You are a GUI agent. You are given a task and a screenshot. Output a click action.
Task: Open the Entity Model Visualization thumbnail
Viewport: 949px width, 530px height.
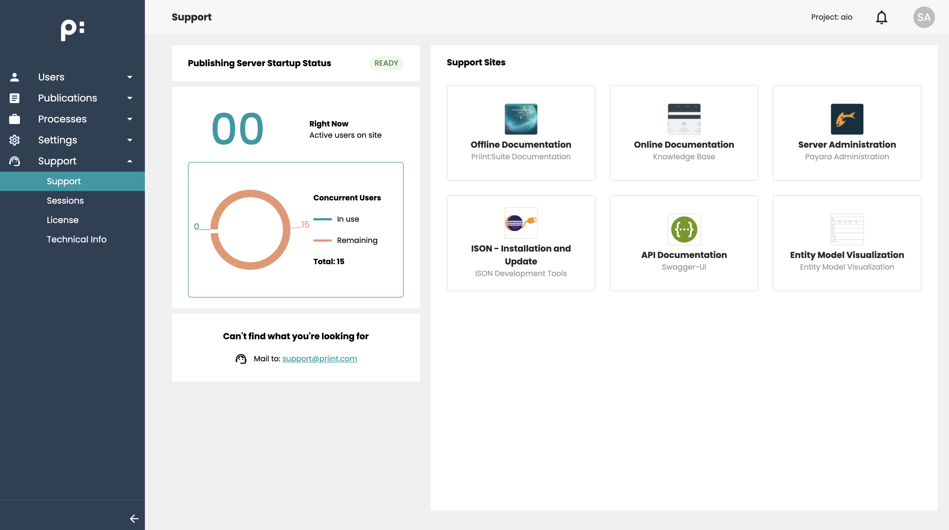point(847,229)
